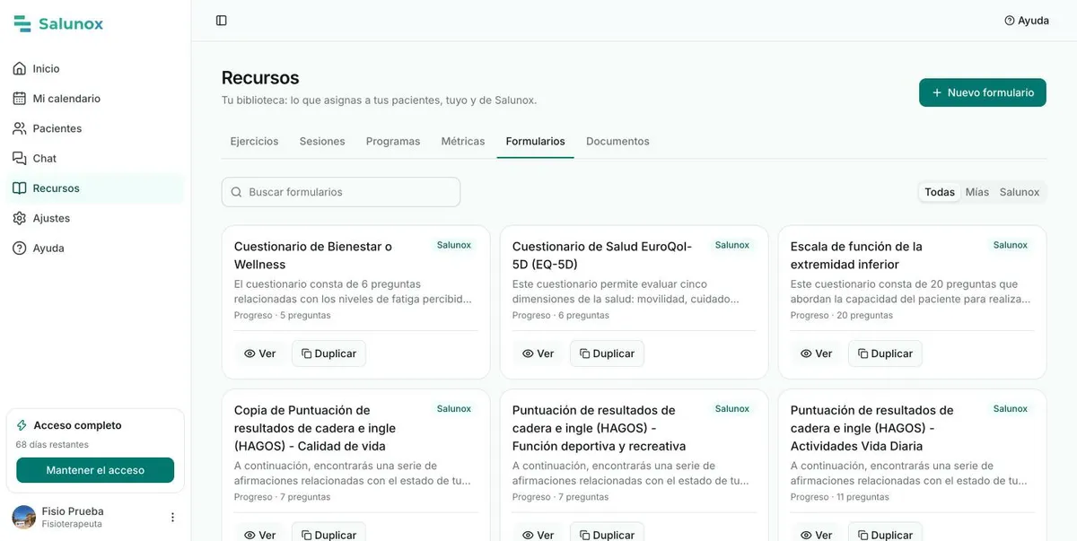Click the '68 días restantes' text
This screenshot has height=541, width=1077.
[52, 445]
